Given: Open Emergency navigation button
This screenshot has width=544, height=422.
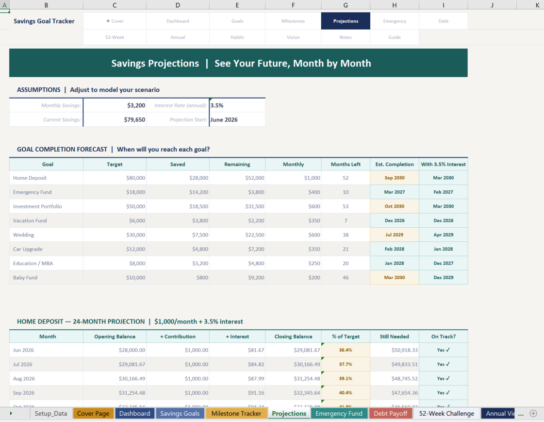Looking at the screenshot, I should click(x=395, y=21).
